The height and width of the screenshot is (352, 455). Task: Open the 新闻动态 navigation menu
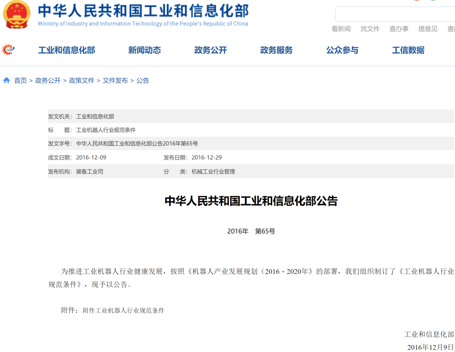(x=145, y=50)
